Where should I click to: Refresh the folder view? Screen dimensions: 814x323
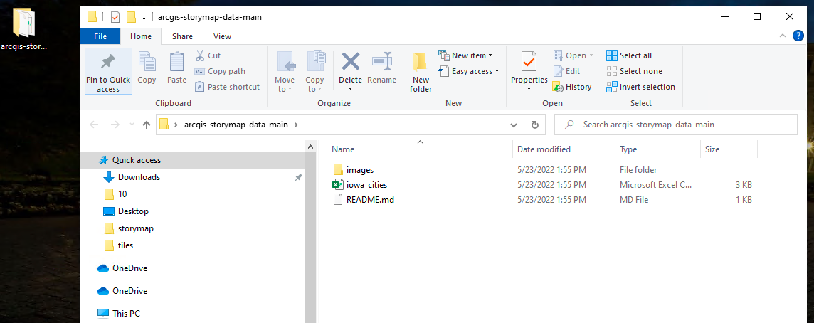click(x=534, y=125)
